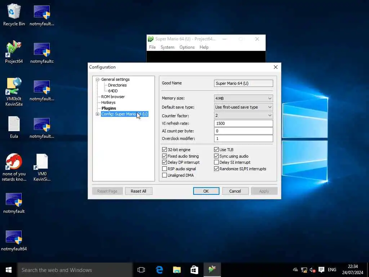The height and width of the screenshot is (277, 369).
Task: Click the Overclock modifier field
Action: 243,138
